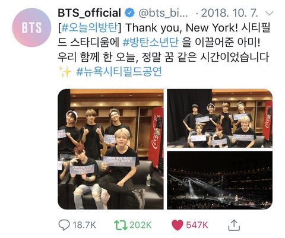Viewport: 285px width, 238px height.
Task: Open BTS_official display name
Action: tap(89, 13)
